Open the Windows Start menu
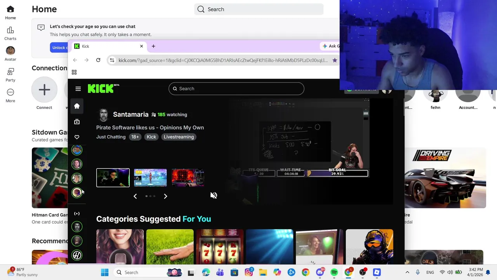497x280 pixels. pos(104,273)
